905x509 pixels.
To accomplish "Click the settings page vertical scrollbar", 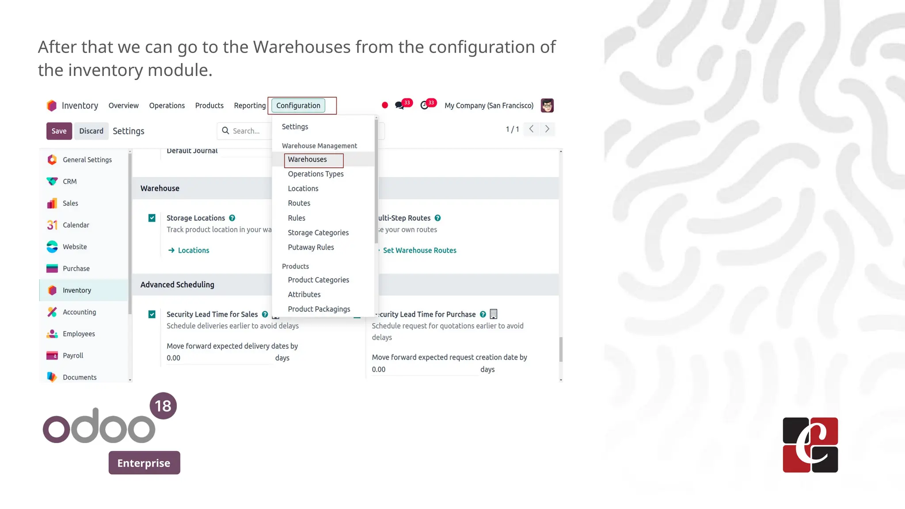I will pyautogui.click(x=561, y=349).
